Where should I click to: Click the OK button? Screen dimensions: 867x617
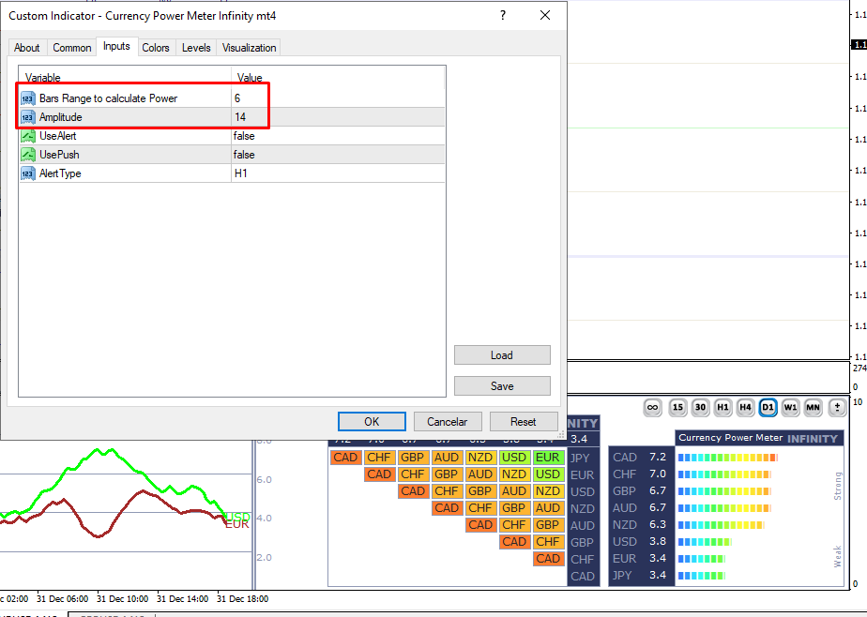[x=372, y=421]
